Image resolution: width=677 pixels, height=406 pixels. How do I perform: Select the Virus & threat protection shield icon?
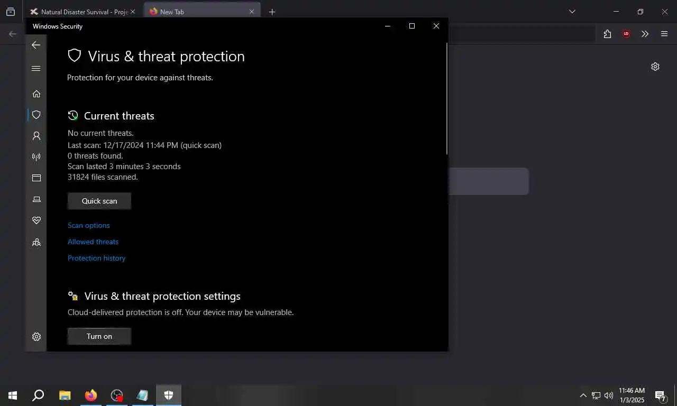click(x=36, y=115)
